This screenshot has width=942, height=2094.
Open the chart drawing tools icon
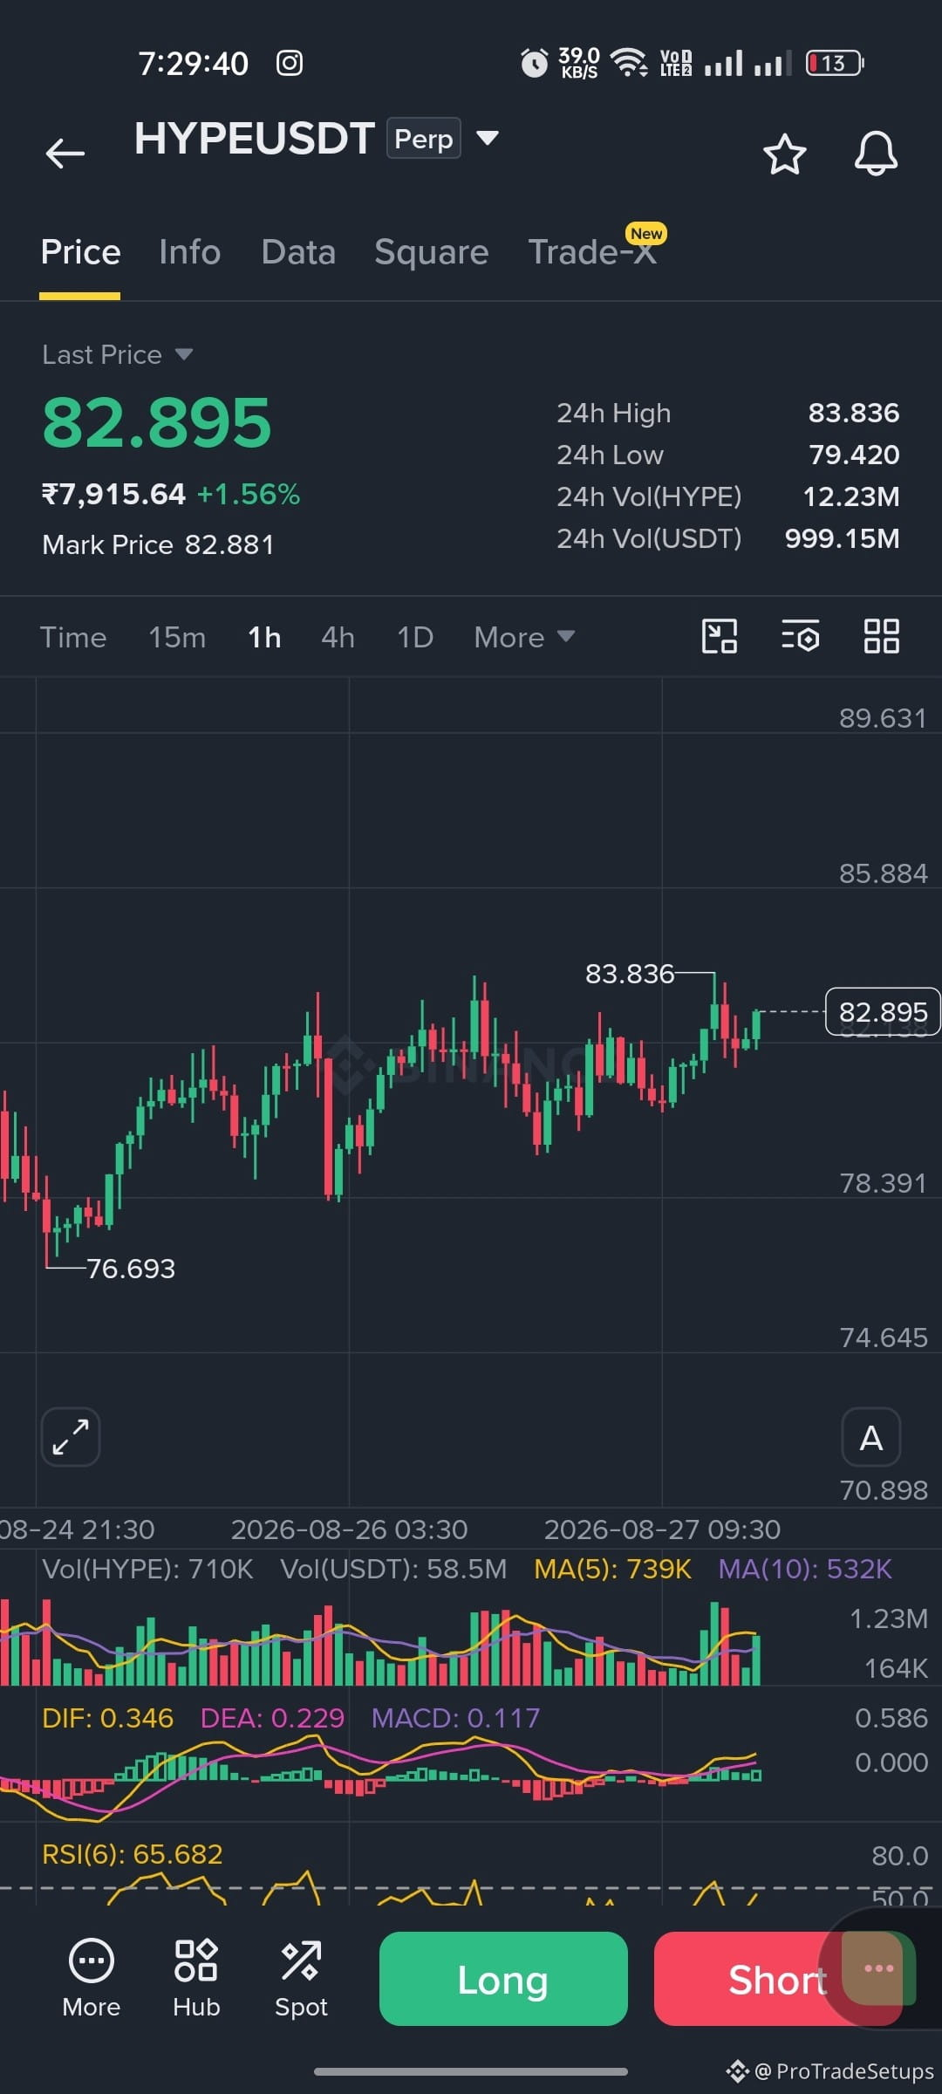click(x=720, y=636)
